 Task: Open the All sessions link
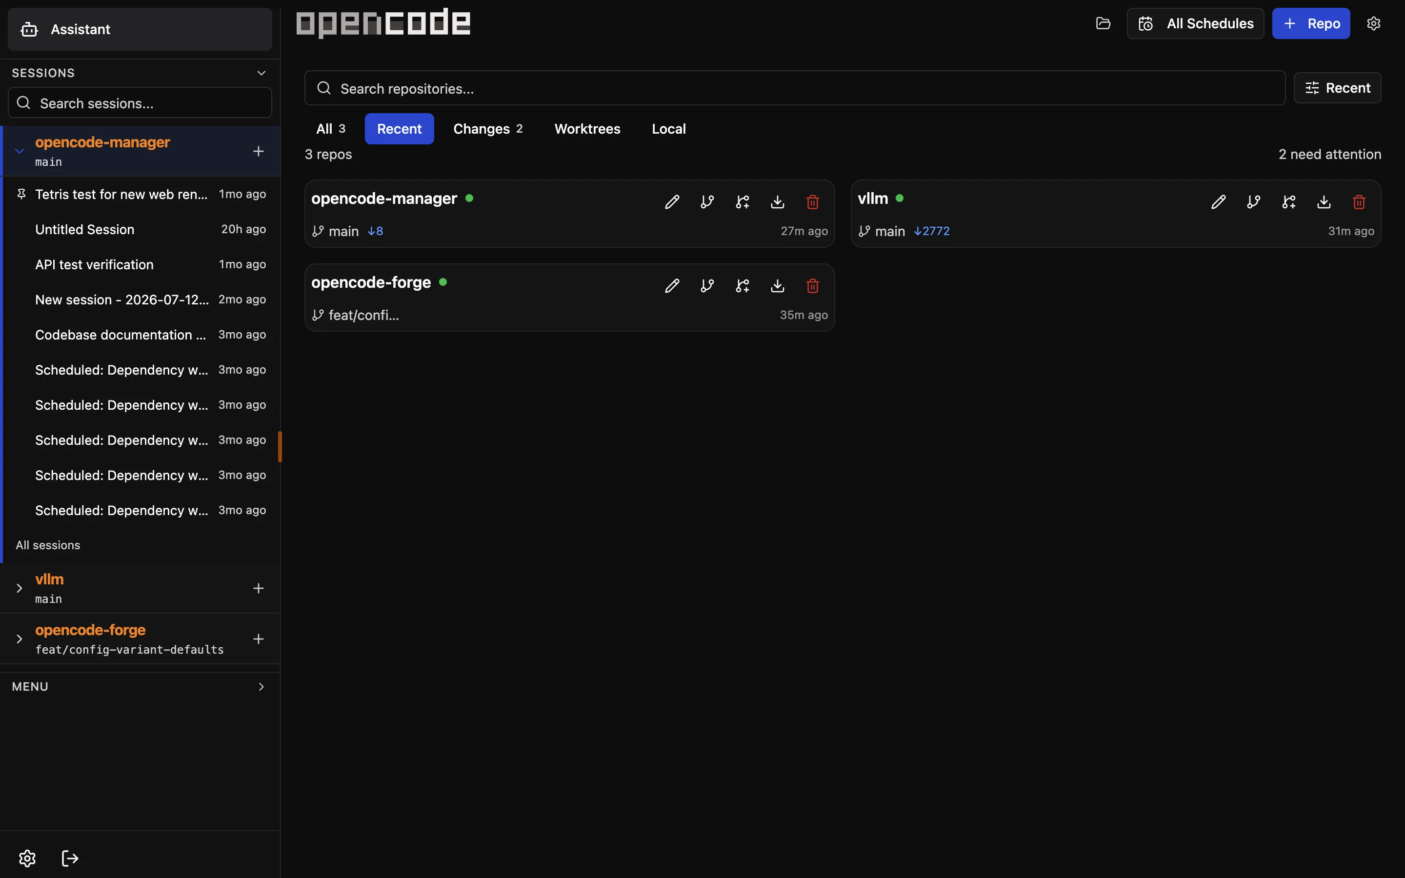[x=48, y=545]
